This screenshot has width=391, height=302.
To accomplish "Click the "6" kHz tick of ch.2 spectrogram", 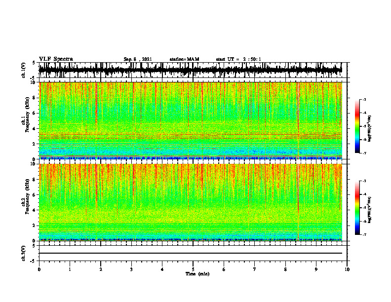I will [35, 194].
